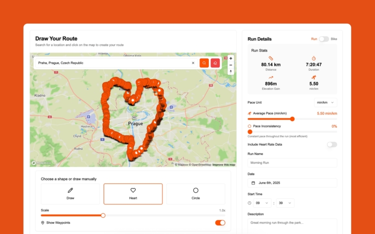The height and width of the screenshot is (234, 375).
Task: Click the orange search icon button
Action: (204, 63)
